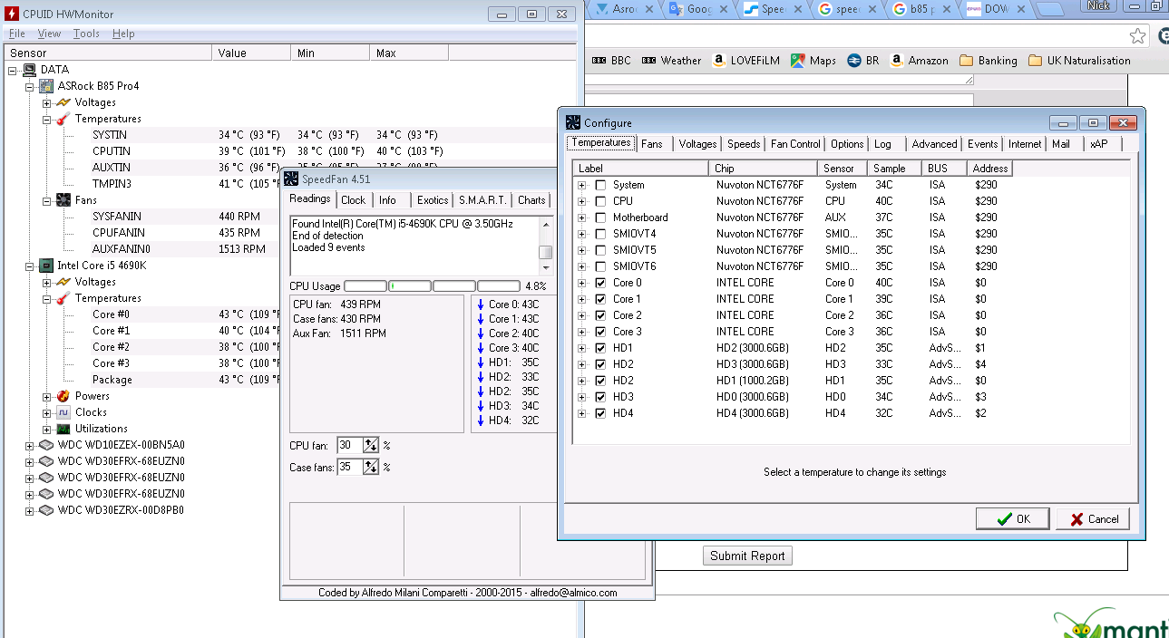Open the Amazon bookmark
The image size is (1169, 638).
pyautogui.click(x=919, y=61)
